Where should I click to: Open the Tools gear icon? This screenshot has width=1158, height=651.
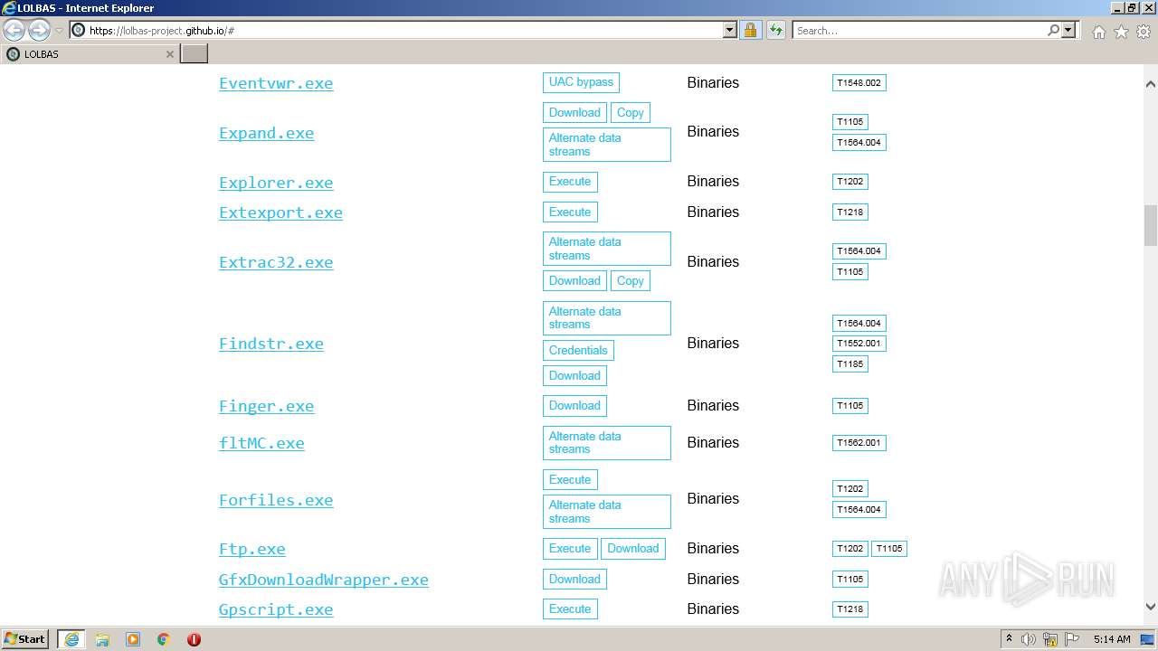[x=1144, y=32]
